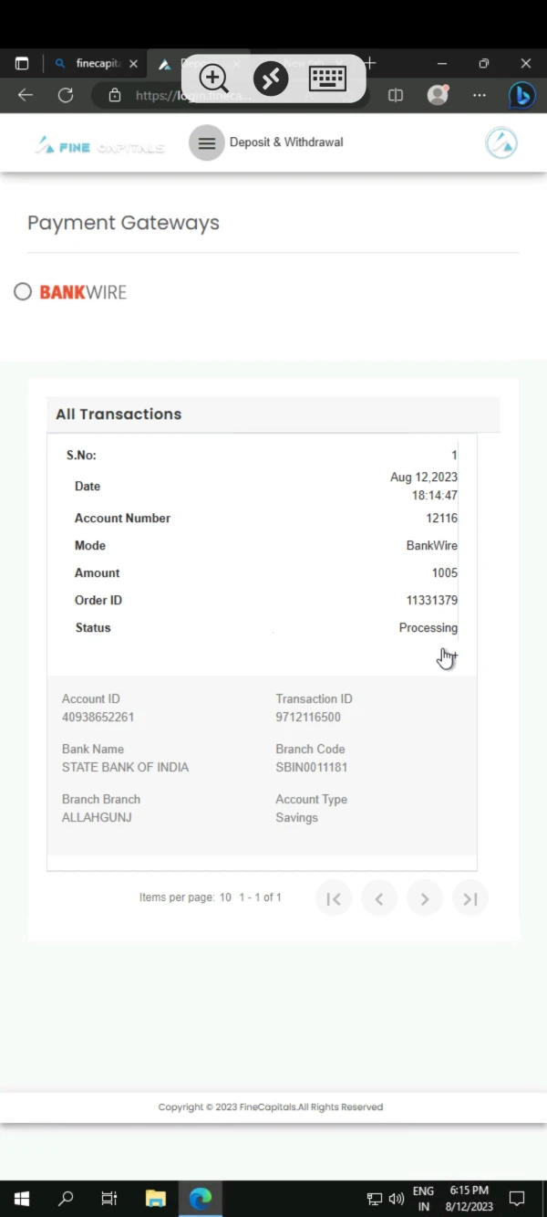Jump to the first transactions page
The width and height of the screenshot is (547, 1217).
click(334, 899)
